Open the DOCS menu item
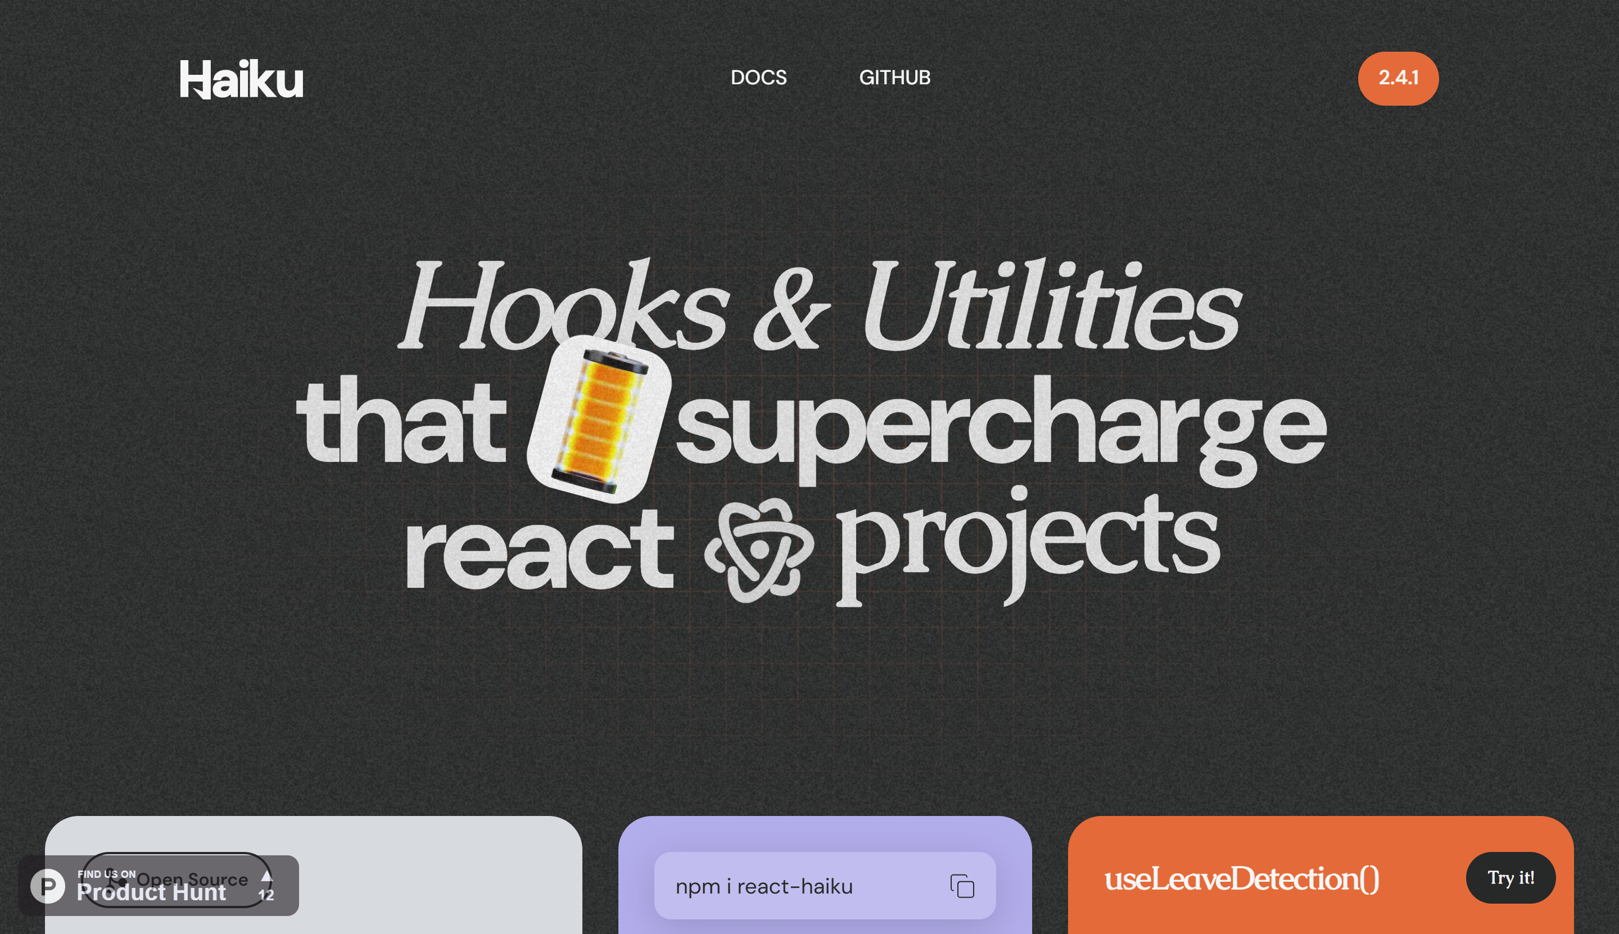 click(x=759, y=78)
